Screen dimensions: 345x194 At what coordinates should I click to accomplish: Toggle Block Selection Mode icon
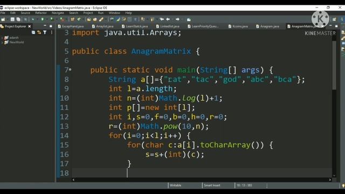[x=129, y=19]
